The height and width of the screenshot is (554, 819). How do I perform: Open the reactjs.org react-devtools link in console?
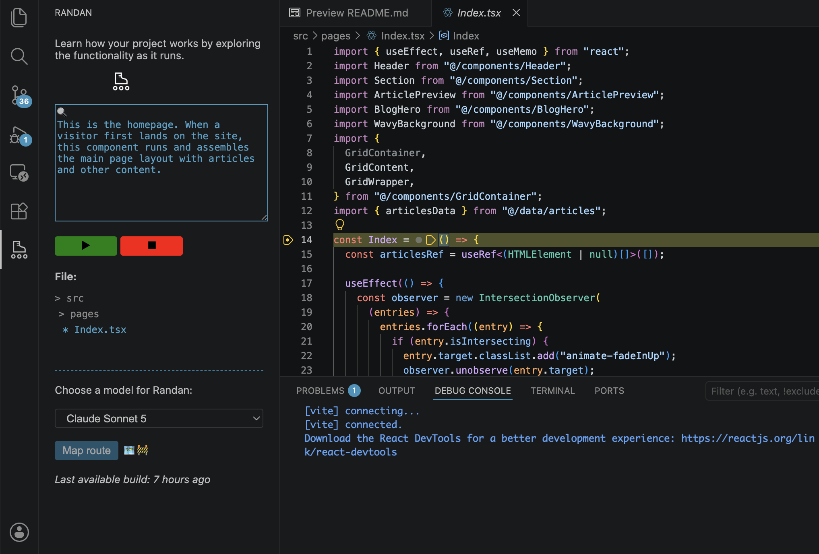tap(748, 438)
